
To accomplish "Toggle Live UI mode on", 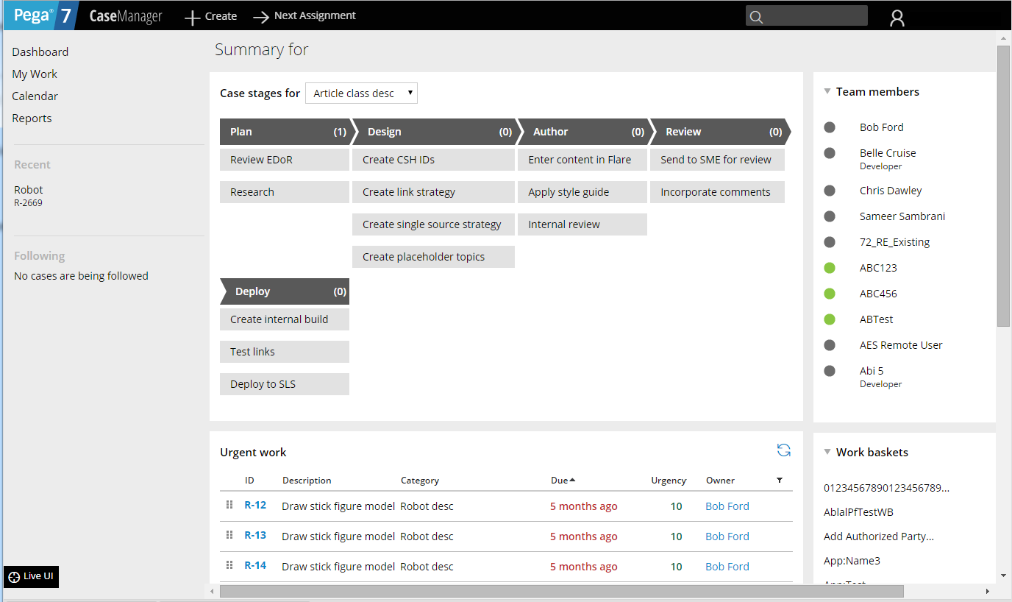I will (30, 576).
